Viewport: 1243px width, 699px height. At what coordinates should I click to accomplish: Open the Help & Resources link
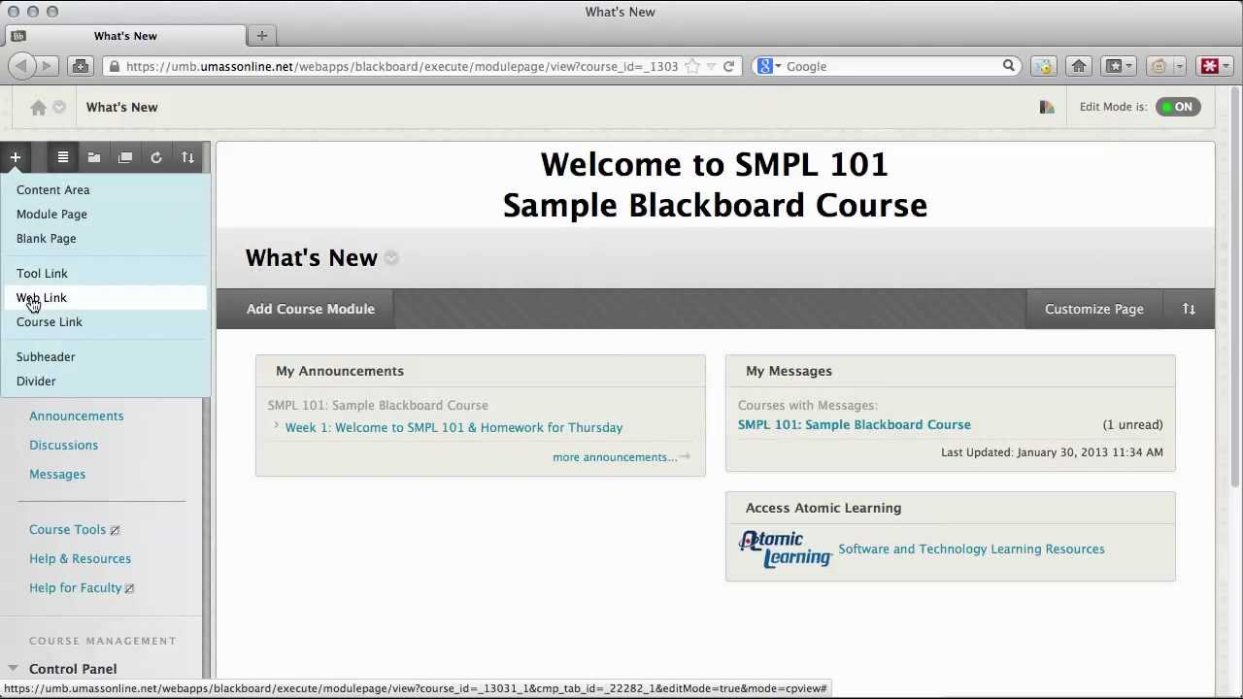(x=80, y=559)
